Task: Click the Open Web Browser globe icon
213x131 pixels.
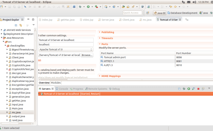Action: 142,7
